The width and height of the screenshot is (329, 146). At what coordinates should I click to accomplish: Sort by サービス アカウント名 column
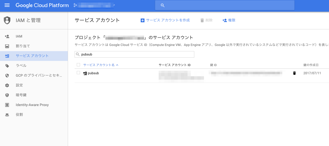99,65
